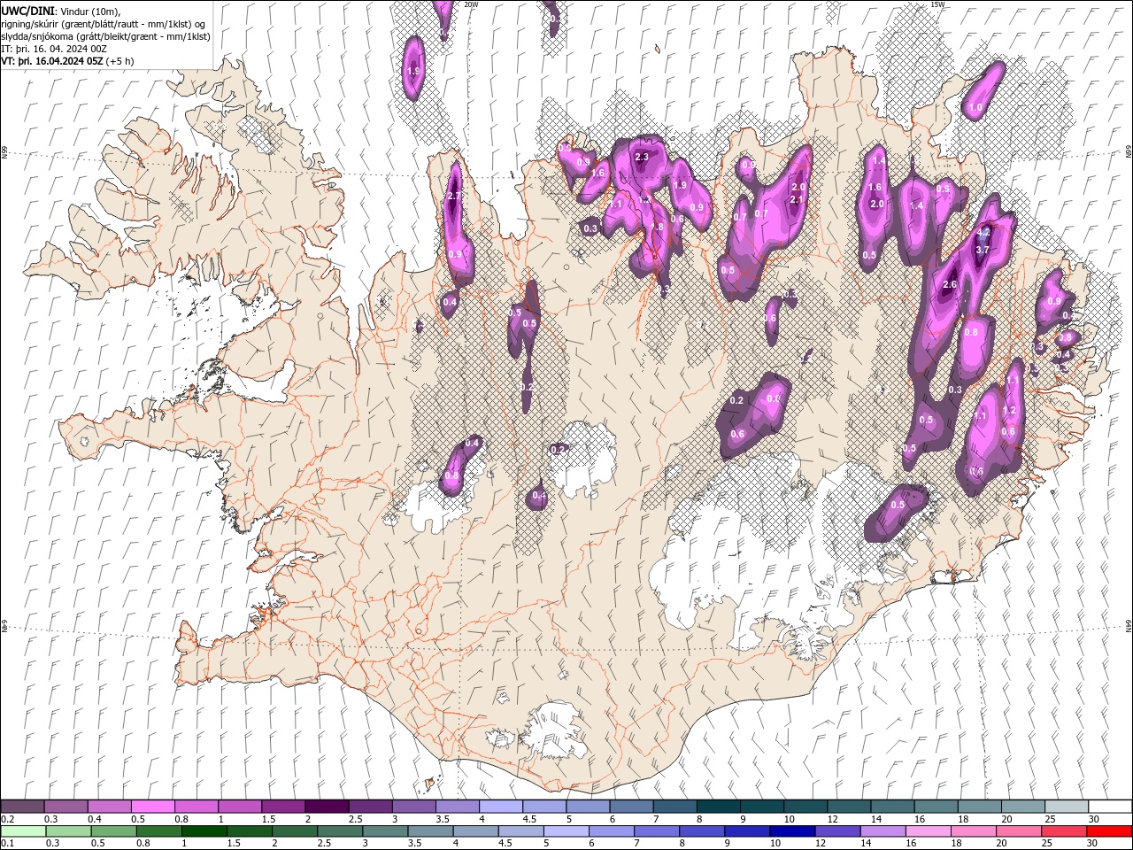Pick the light pink swatch labeled 16
This screenshot has height=850, width=1133.
[928, 831]
